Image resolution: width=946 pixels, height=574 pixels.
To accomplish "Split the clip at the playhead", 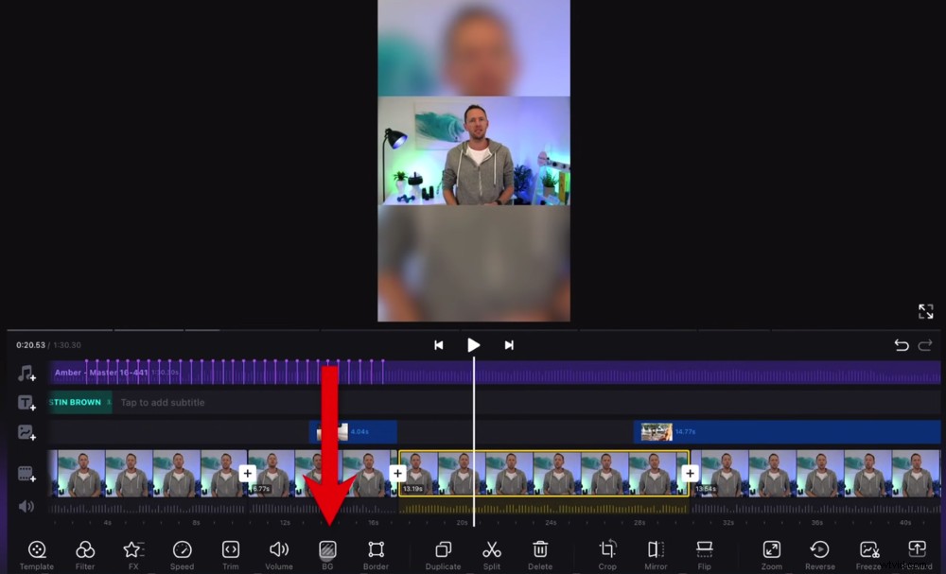I will coord(491,553).
